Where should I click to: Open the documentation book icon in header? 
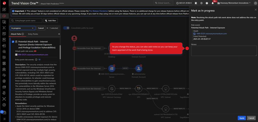click(196, 3)
